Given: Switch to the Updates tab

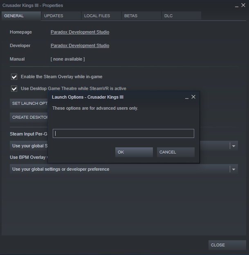Looking at the screenshot, I should [x=54, y=16].
